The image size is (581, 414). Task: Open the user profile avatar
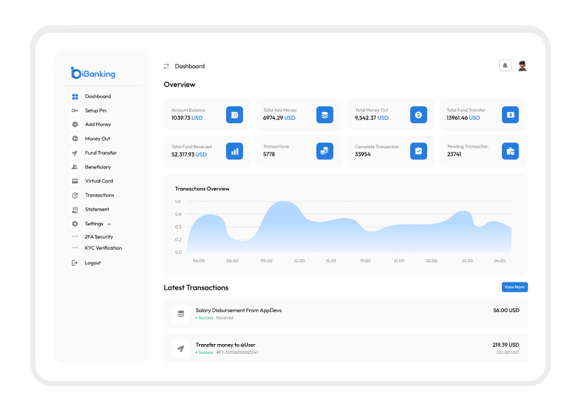pos(522,66)
